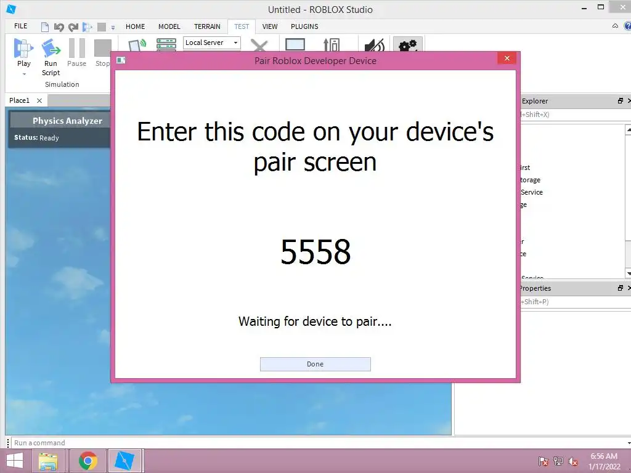This screenshot has width=631, height=473.
Task: Click the New file quick-access icon
Action: coord(44,27)
